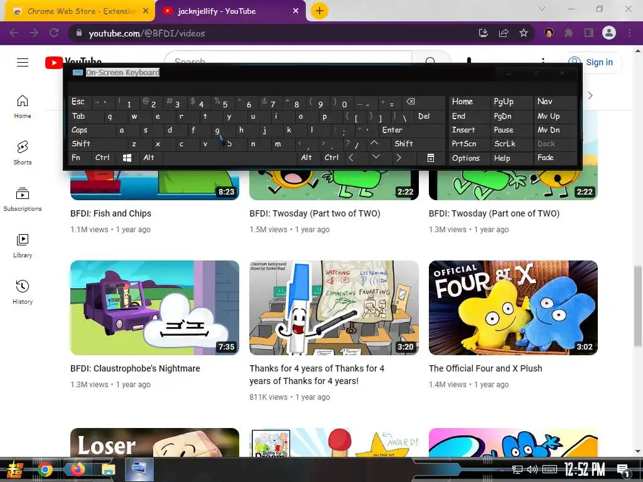Toggle right Shift key on On-Screen Keyboard
The image size is (643, 482).
[418, 144]
